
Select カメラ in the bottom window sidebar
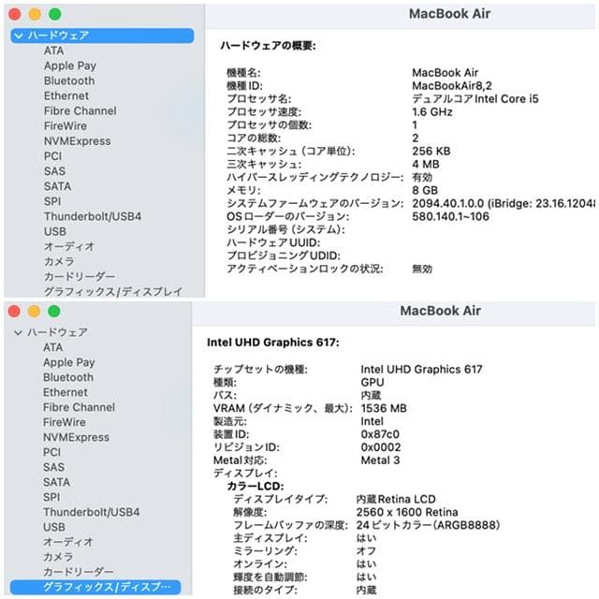(58, 557)
